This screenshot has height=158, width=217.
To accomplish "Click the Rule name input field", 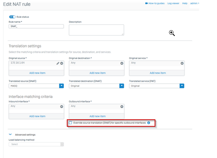I will [x=36, y=27].
